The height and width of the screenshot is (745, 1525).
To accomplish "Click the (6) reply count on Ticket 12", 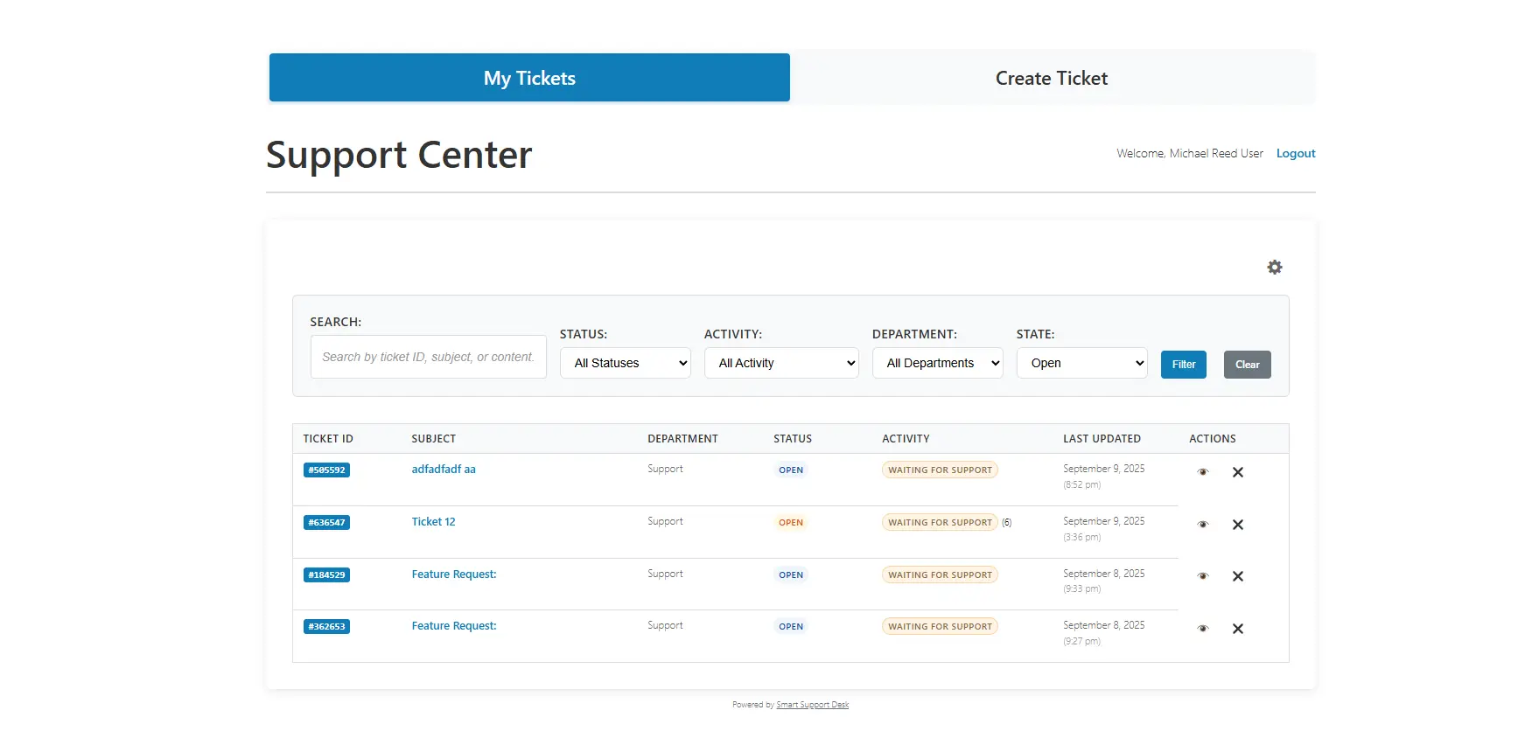I will pyautogui.click(x=1007, y=523).
